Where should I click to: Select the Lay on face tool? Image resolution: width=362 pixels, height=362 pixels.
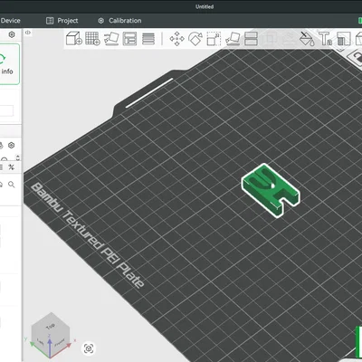point(233,39)
